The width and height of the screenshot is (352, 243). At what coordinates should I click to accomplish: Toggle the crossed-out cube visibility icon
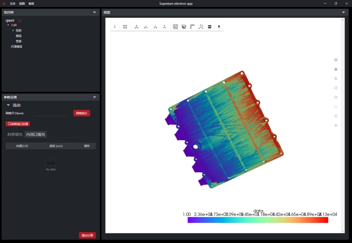tap(184, 27)
